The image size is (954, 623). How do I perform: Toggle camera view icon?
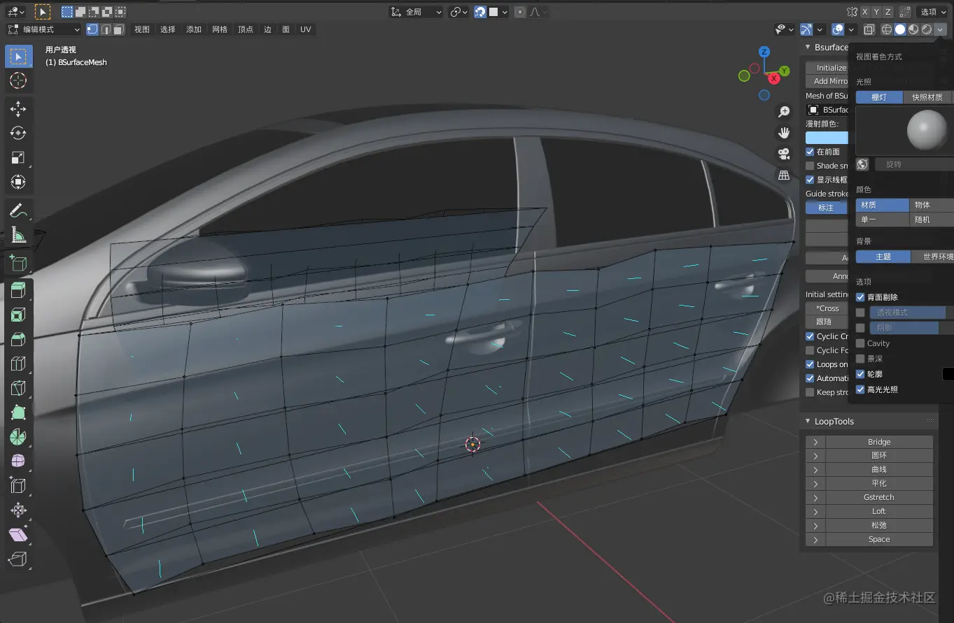tap(784, 154)
